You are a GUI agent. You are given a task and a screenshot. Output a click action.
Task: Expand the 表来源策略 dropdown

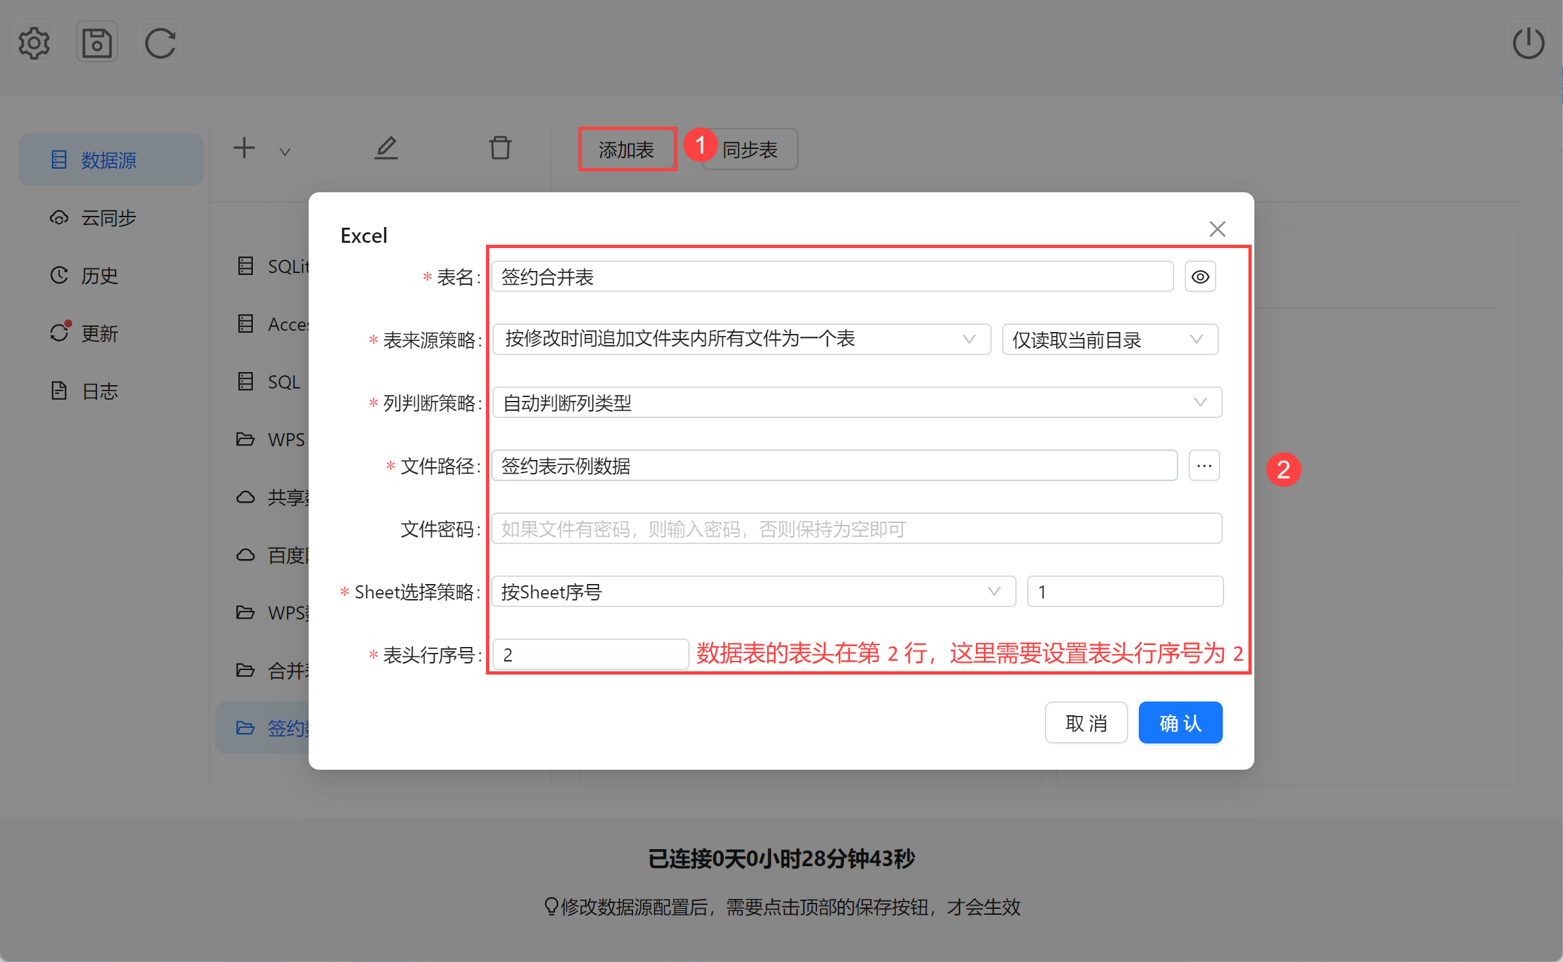pos(741,339)
